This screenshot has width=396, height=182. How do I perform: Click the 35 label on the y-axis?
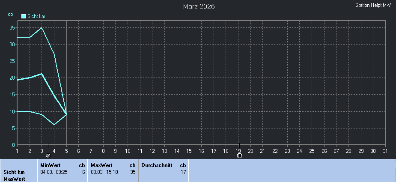pyautogui.click(x=13, y=28)
